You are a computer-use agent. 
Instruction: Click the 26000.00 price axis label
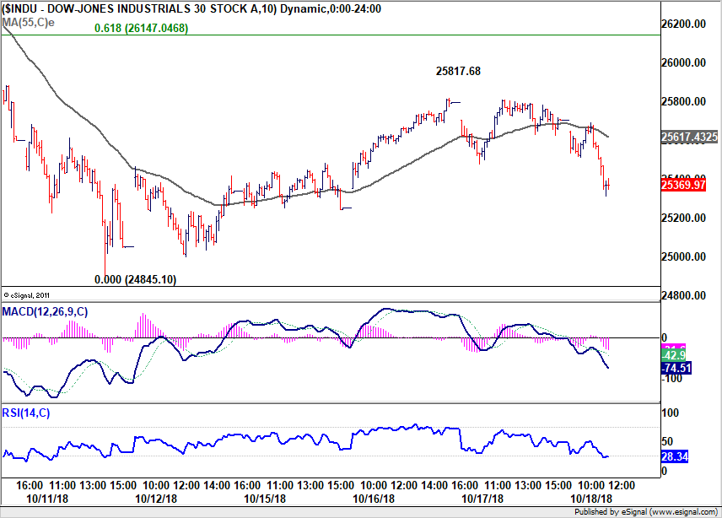pos(683,62)
